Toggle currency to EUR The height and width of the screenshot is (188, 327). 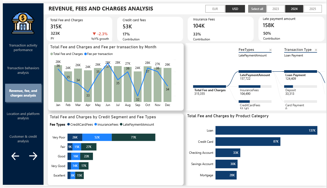215,9
